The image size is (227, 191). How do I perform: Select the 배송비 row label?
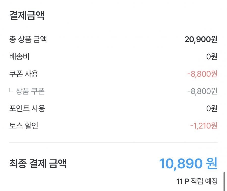[19, 57]
